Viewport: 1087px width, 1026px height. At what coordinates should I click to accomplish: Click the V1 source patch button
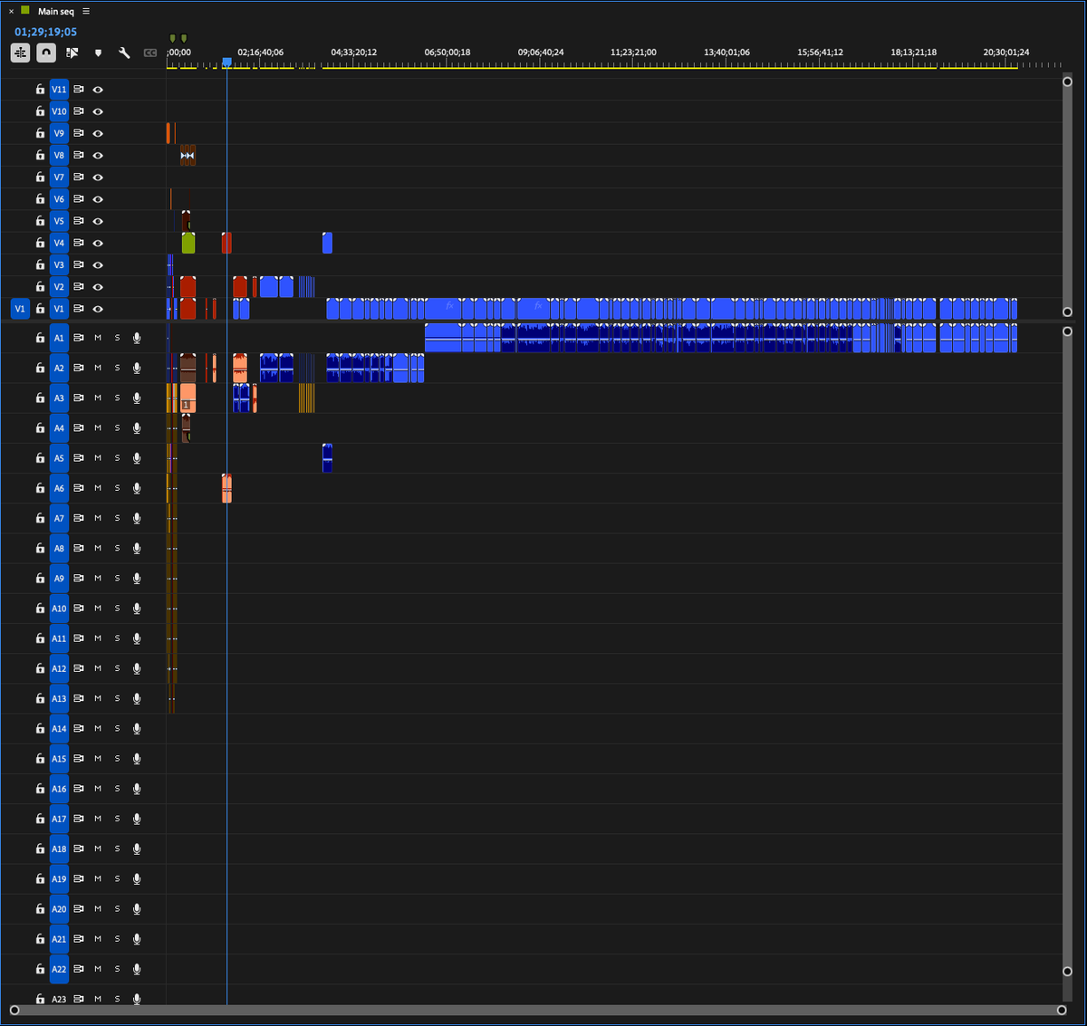click(x=19, y=309)
